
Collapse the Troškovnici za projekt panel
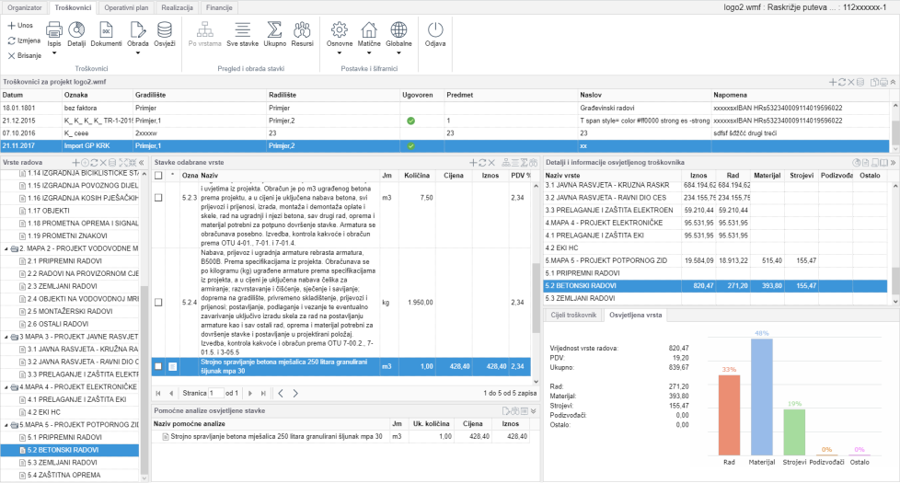[894, 82]
